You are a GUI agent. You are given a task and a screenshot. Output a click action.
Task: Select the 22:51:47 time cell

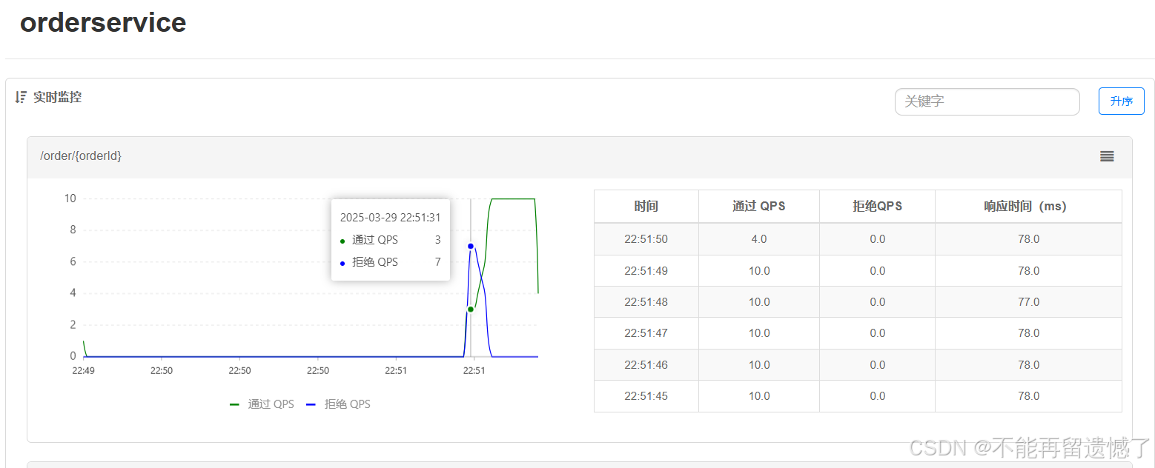646,333
